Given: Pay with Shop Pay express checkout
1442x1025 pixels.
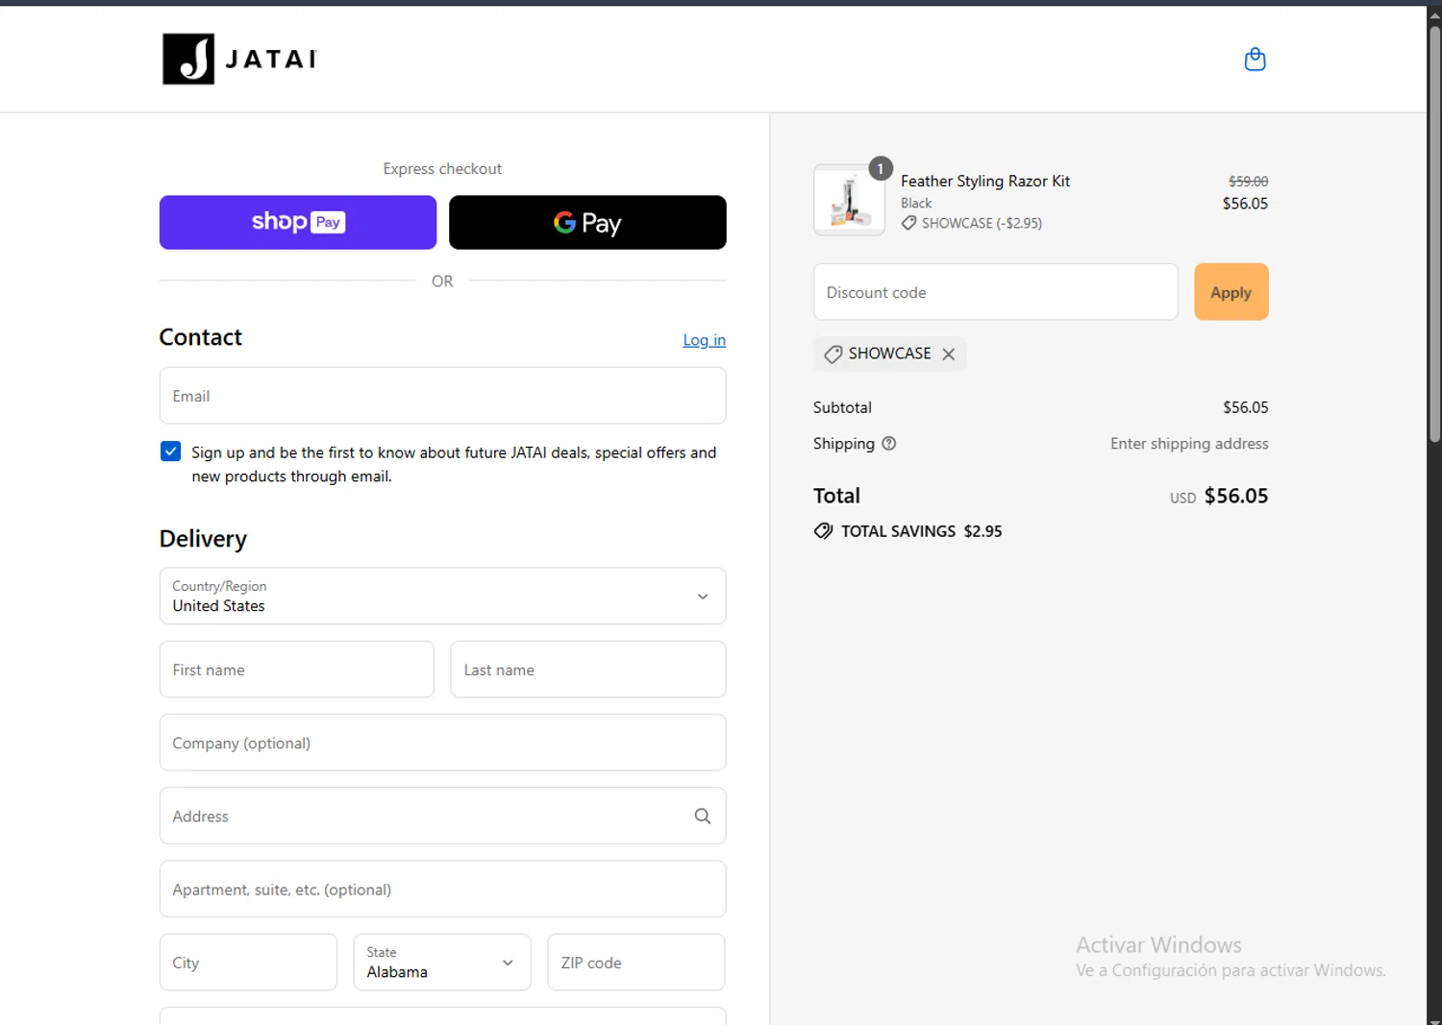Looking at the screenshot, I should click(x=298, y=222).
